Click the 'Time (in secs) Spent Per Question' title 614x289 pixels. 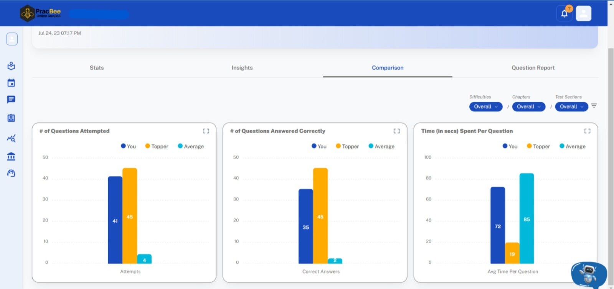[467, 131]
